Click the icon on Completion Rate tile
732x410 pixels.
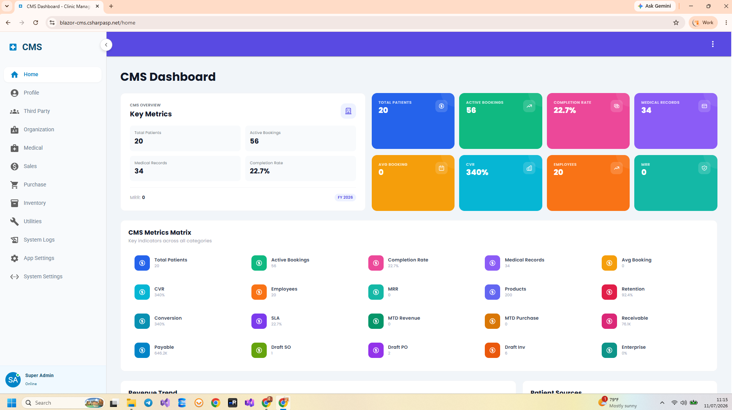(x=616, y=106)
